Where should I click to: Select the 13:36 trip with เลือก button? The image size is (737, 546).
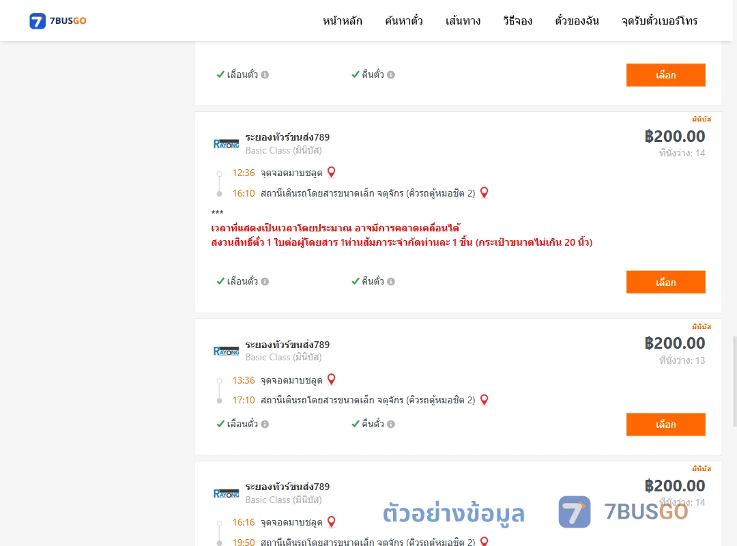click(x=665, y=425)
